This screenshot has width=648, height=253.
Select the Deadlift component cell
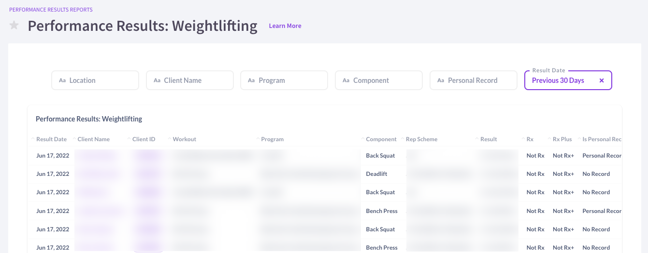[376, 174]
